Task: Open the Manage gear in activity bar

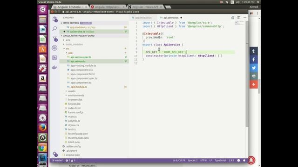Action: 55,154
